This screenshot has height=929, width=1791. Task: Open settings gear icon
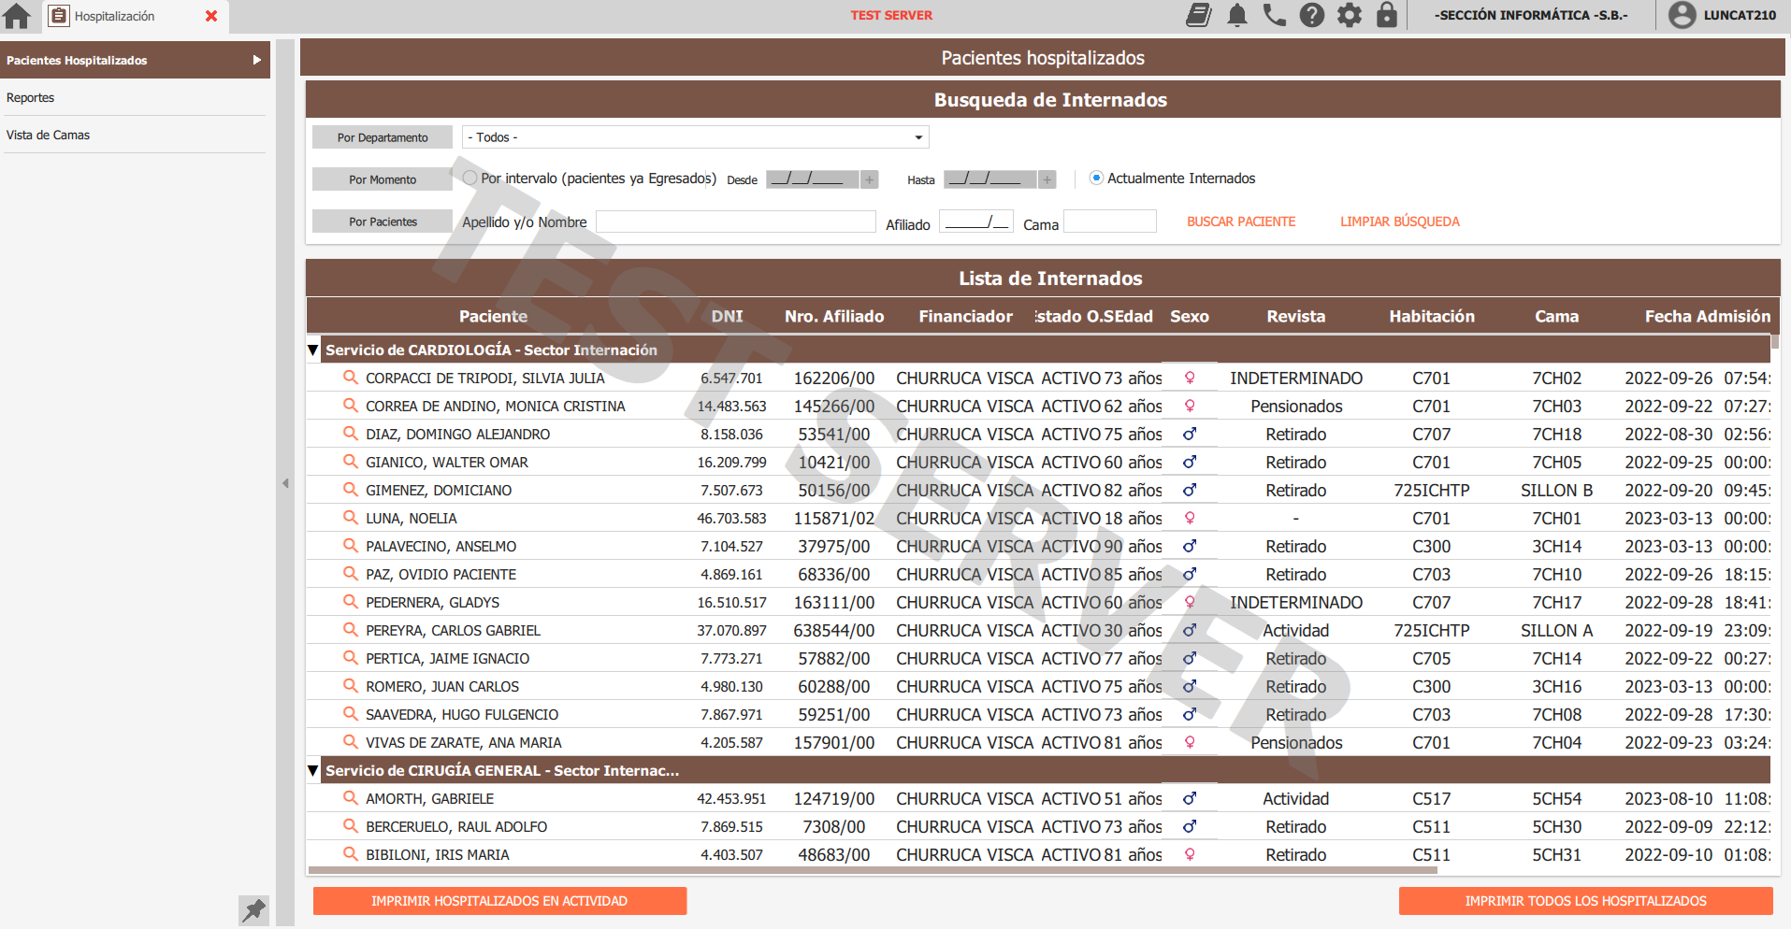(x=1350, y=15)
